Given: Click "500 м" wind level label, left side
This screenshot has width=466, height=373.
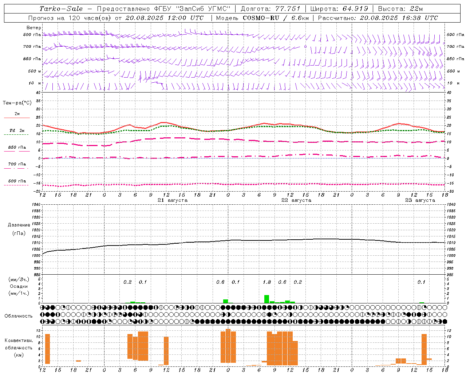Looking at the screenshot, I should point(35,71).
